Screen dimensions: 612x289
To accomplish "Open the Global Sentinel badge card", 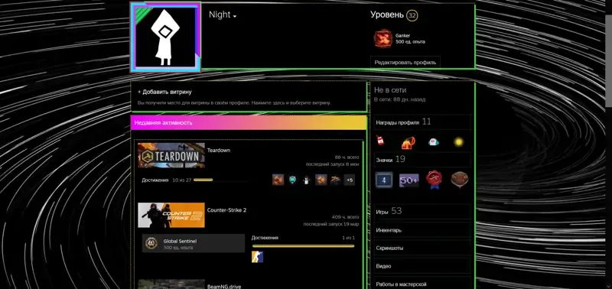I will point(194,243).
